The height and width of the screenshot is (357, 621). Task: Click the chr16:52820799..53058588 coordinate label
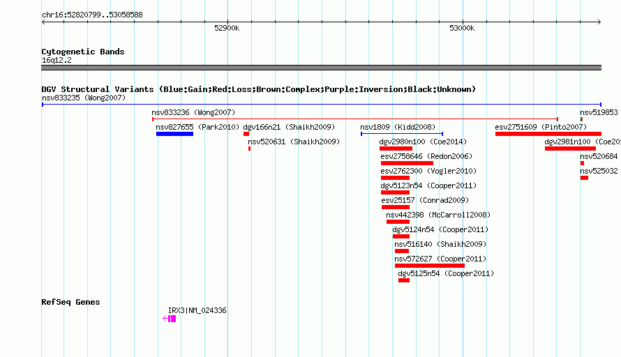click(x=92, y=15)
